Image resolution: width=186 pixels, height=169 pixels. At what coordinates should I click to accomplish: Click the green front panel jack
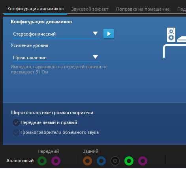pos(42,161)
